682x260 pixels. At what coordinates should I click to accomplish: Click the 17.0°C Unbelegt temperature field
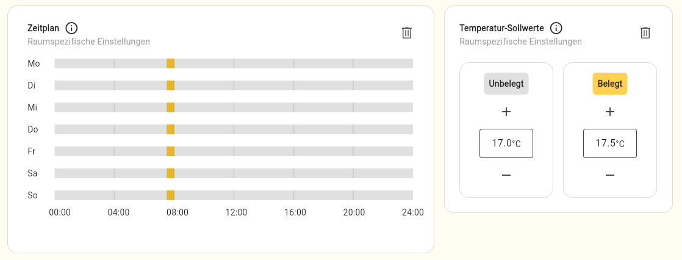pos(506,143)
